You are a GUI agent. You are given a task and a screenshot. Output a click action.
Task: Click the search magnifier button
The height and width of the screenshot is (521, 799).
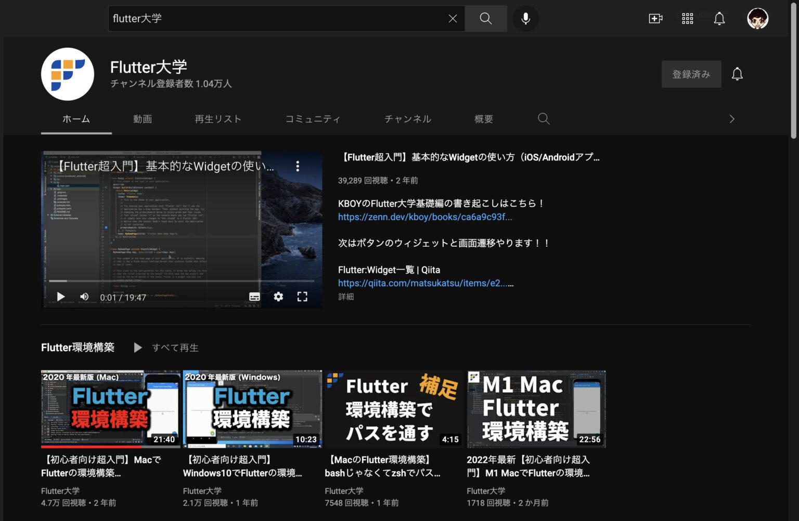click(485, 18)
